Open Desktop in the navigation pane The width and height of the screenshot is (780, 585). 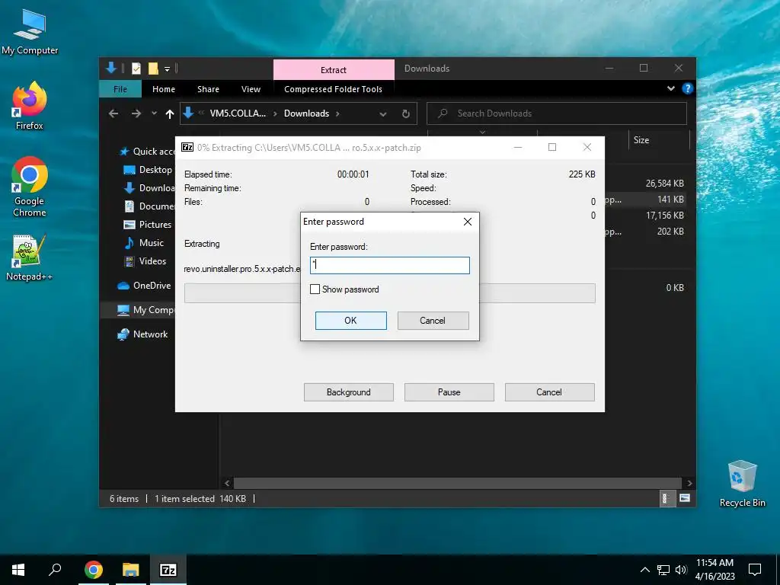tap(148, 170)
